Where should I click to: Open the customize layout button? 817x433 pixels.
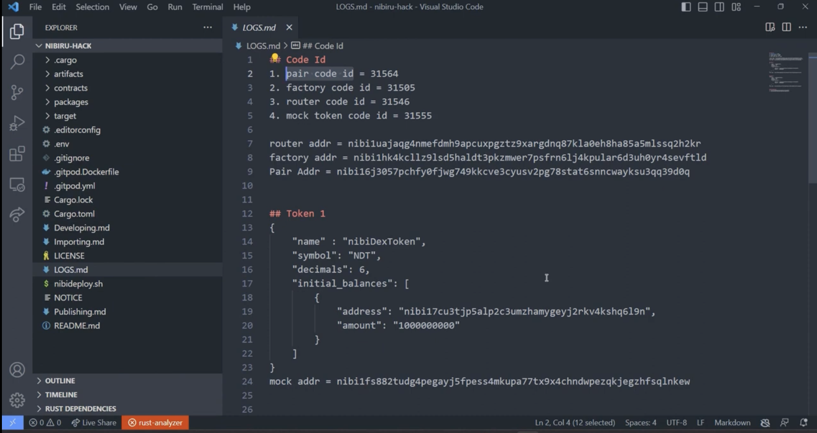tap(736, 7)
